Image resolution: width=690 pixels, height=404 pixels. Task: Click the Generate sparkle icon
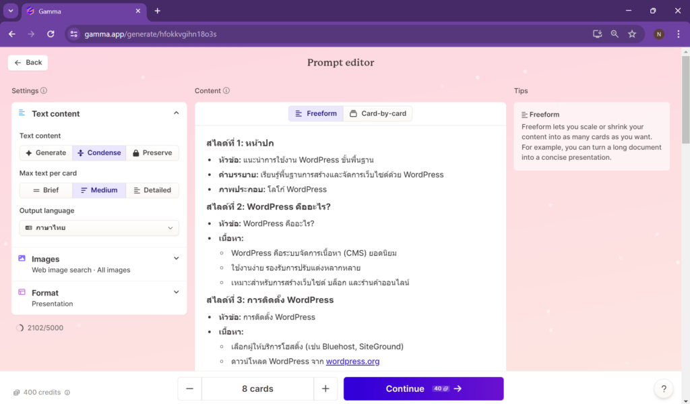(x=28, y=153)
